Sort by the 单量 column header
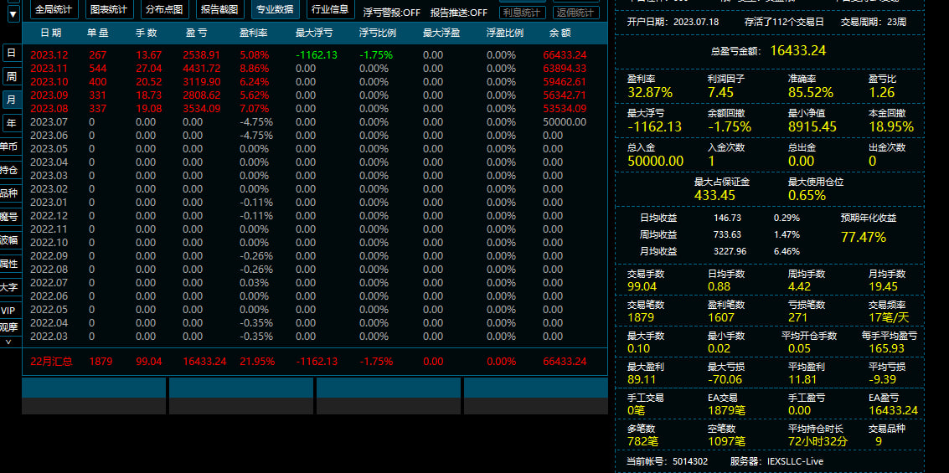Screen dimensions: 949x473 tap(97, 33)
